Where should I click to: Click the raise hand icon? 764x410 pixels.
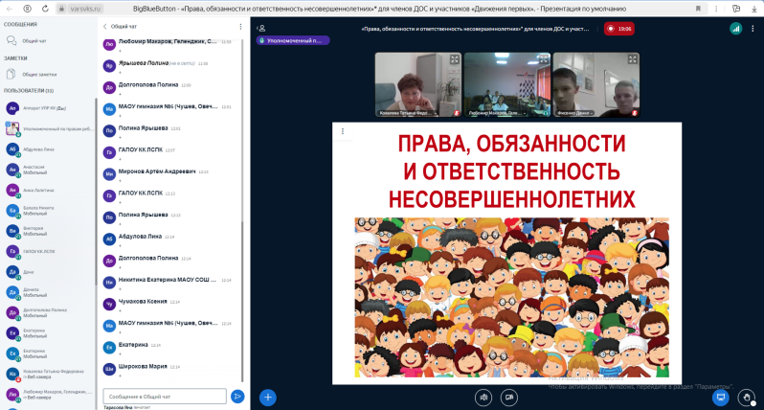click(x=747, y=396)
